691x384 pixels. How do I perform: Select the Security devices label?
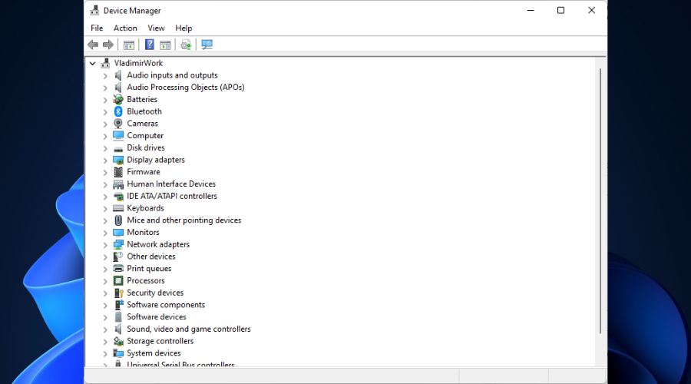tap(155, 293)
